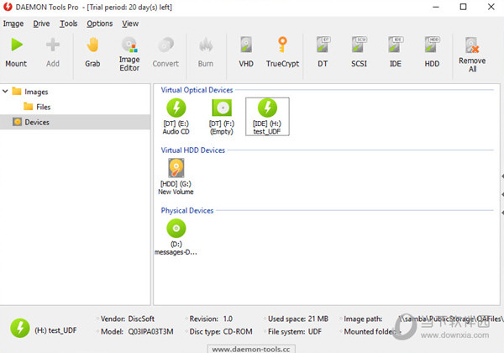Screen dimensions: 504x353
Task: Click the Virtual Optical Devices header
Action: (x=197, y=90)
